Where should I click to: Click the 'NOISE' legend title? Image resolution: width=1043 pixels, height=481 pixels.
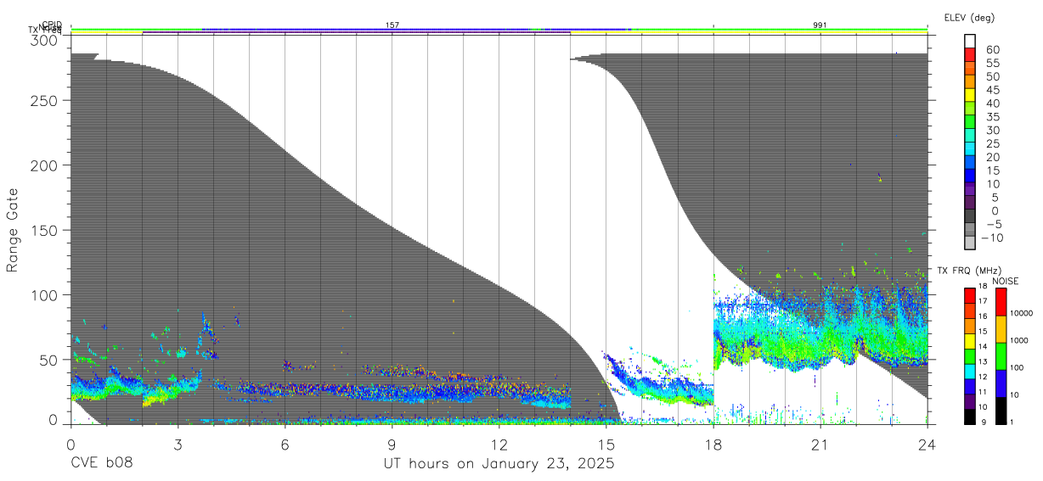(x=1006, y=281)
